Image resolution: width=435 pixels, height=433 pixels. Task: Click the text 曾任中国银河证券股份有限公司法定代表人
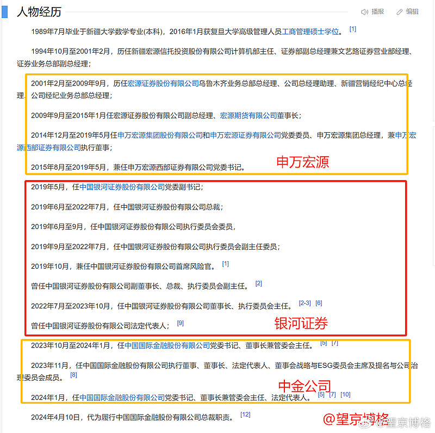98,326
